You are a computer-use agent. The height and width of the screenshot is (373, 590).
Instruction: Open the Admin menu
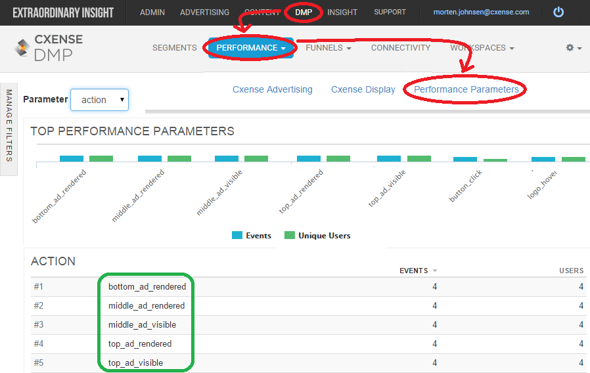point(152,12)
